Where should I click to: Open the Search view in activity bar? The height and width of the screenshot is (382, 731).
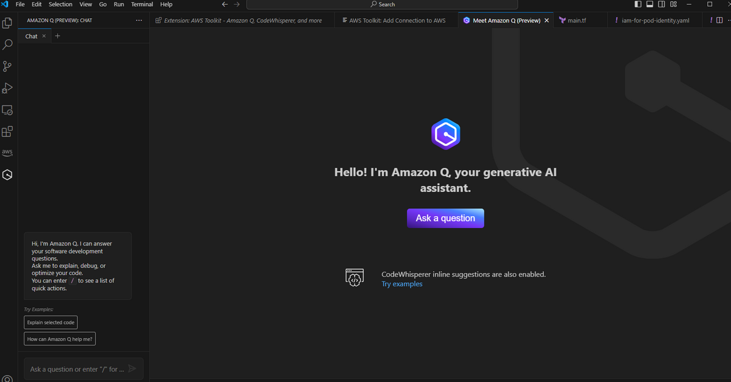(7, 44)
